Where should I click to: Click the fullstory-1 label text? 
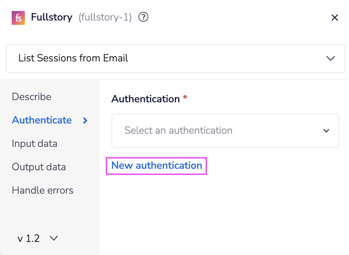tap(105, 17)
